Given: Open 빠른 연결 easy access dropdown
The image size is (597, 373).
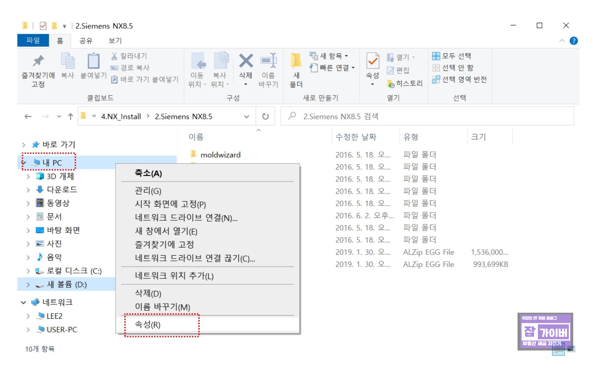Looking at the screenshot, I should (332, 68).
